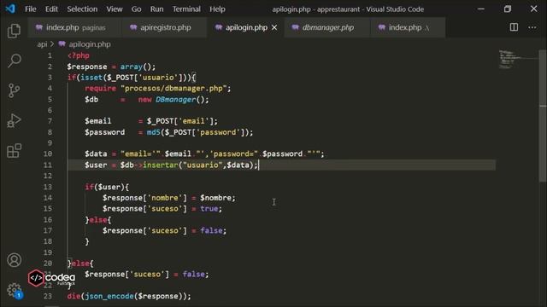Click the <?php opening tag
This screenshot has height=307, width=547.
(79, 55)
